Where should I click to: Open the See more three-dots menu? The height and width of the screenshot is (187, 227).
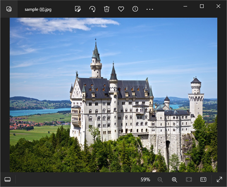(150, 9)
